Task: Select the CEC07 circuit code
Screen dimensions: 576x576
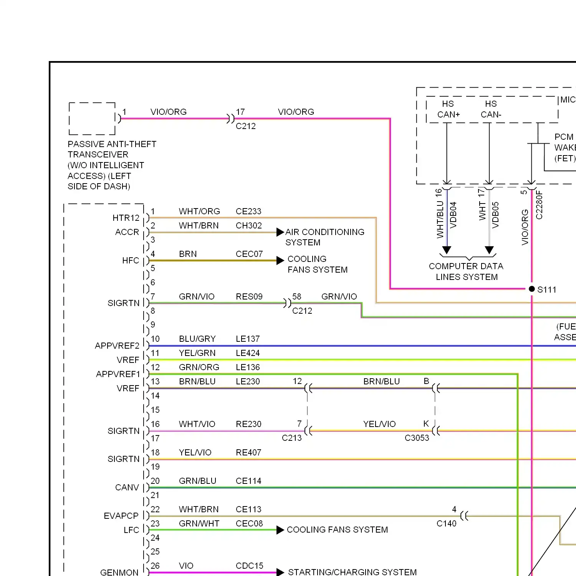Action: click(x=249, y=254)
